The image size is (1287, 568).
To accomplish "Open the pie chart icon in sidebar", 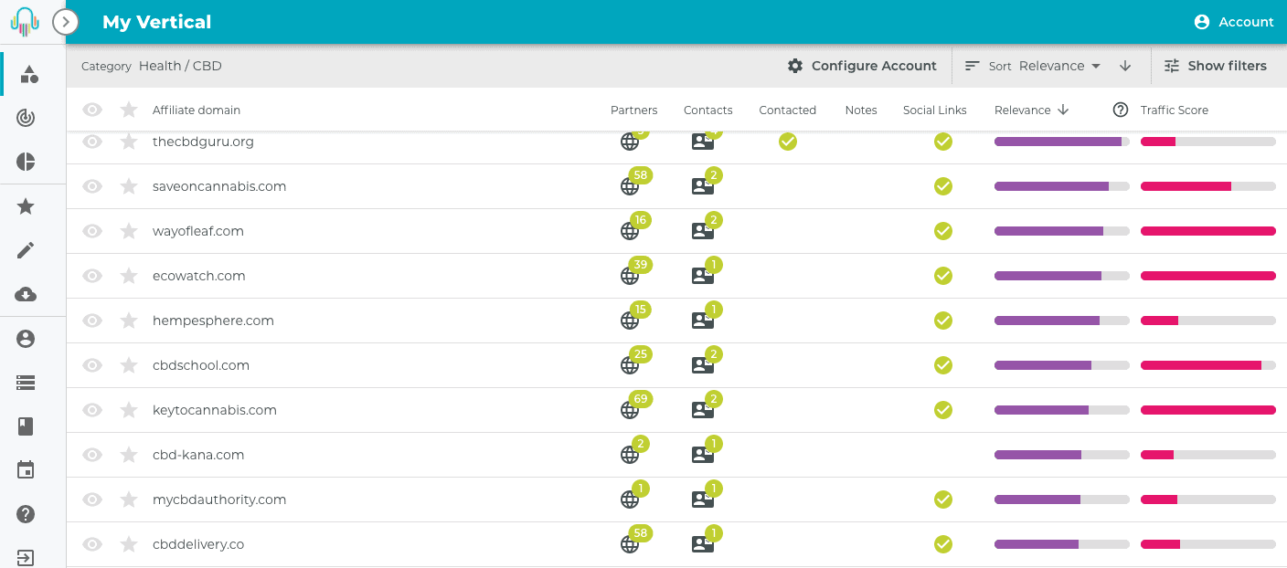I will click(27, 163).
